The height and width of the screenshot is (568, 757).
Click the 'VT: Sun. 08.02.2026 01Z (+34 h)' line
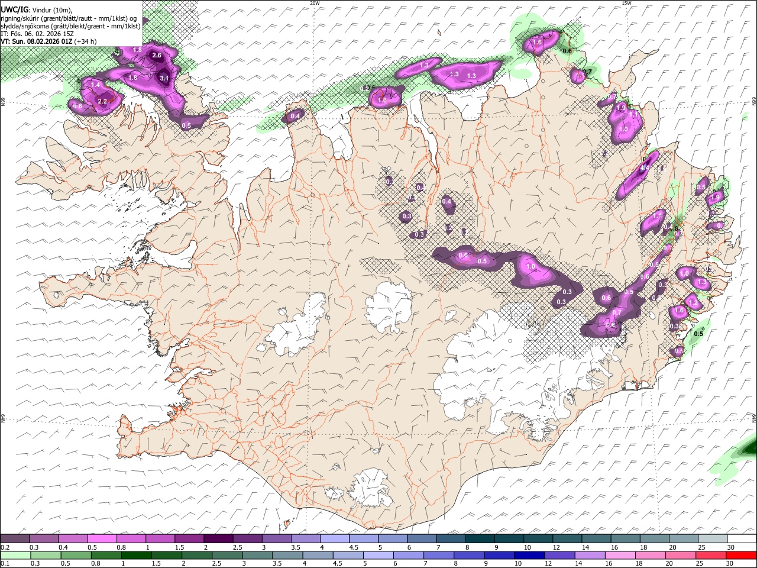coord(48,41)
